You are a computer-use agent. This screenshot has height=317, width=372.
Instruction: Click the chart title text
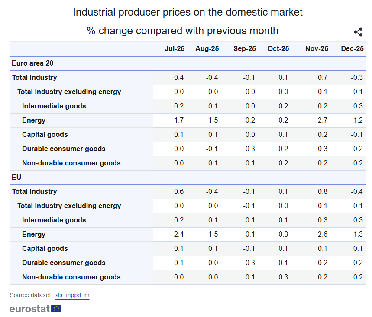point(188,12)
